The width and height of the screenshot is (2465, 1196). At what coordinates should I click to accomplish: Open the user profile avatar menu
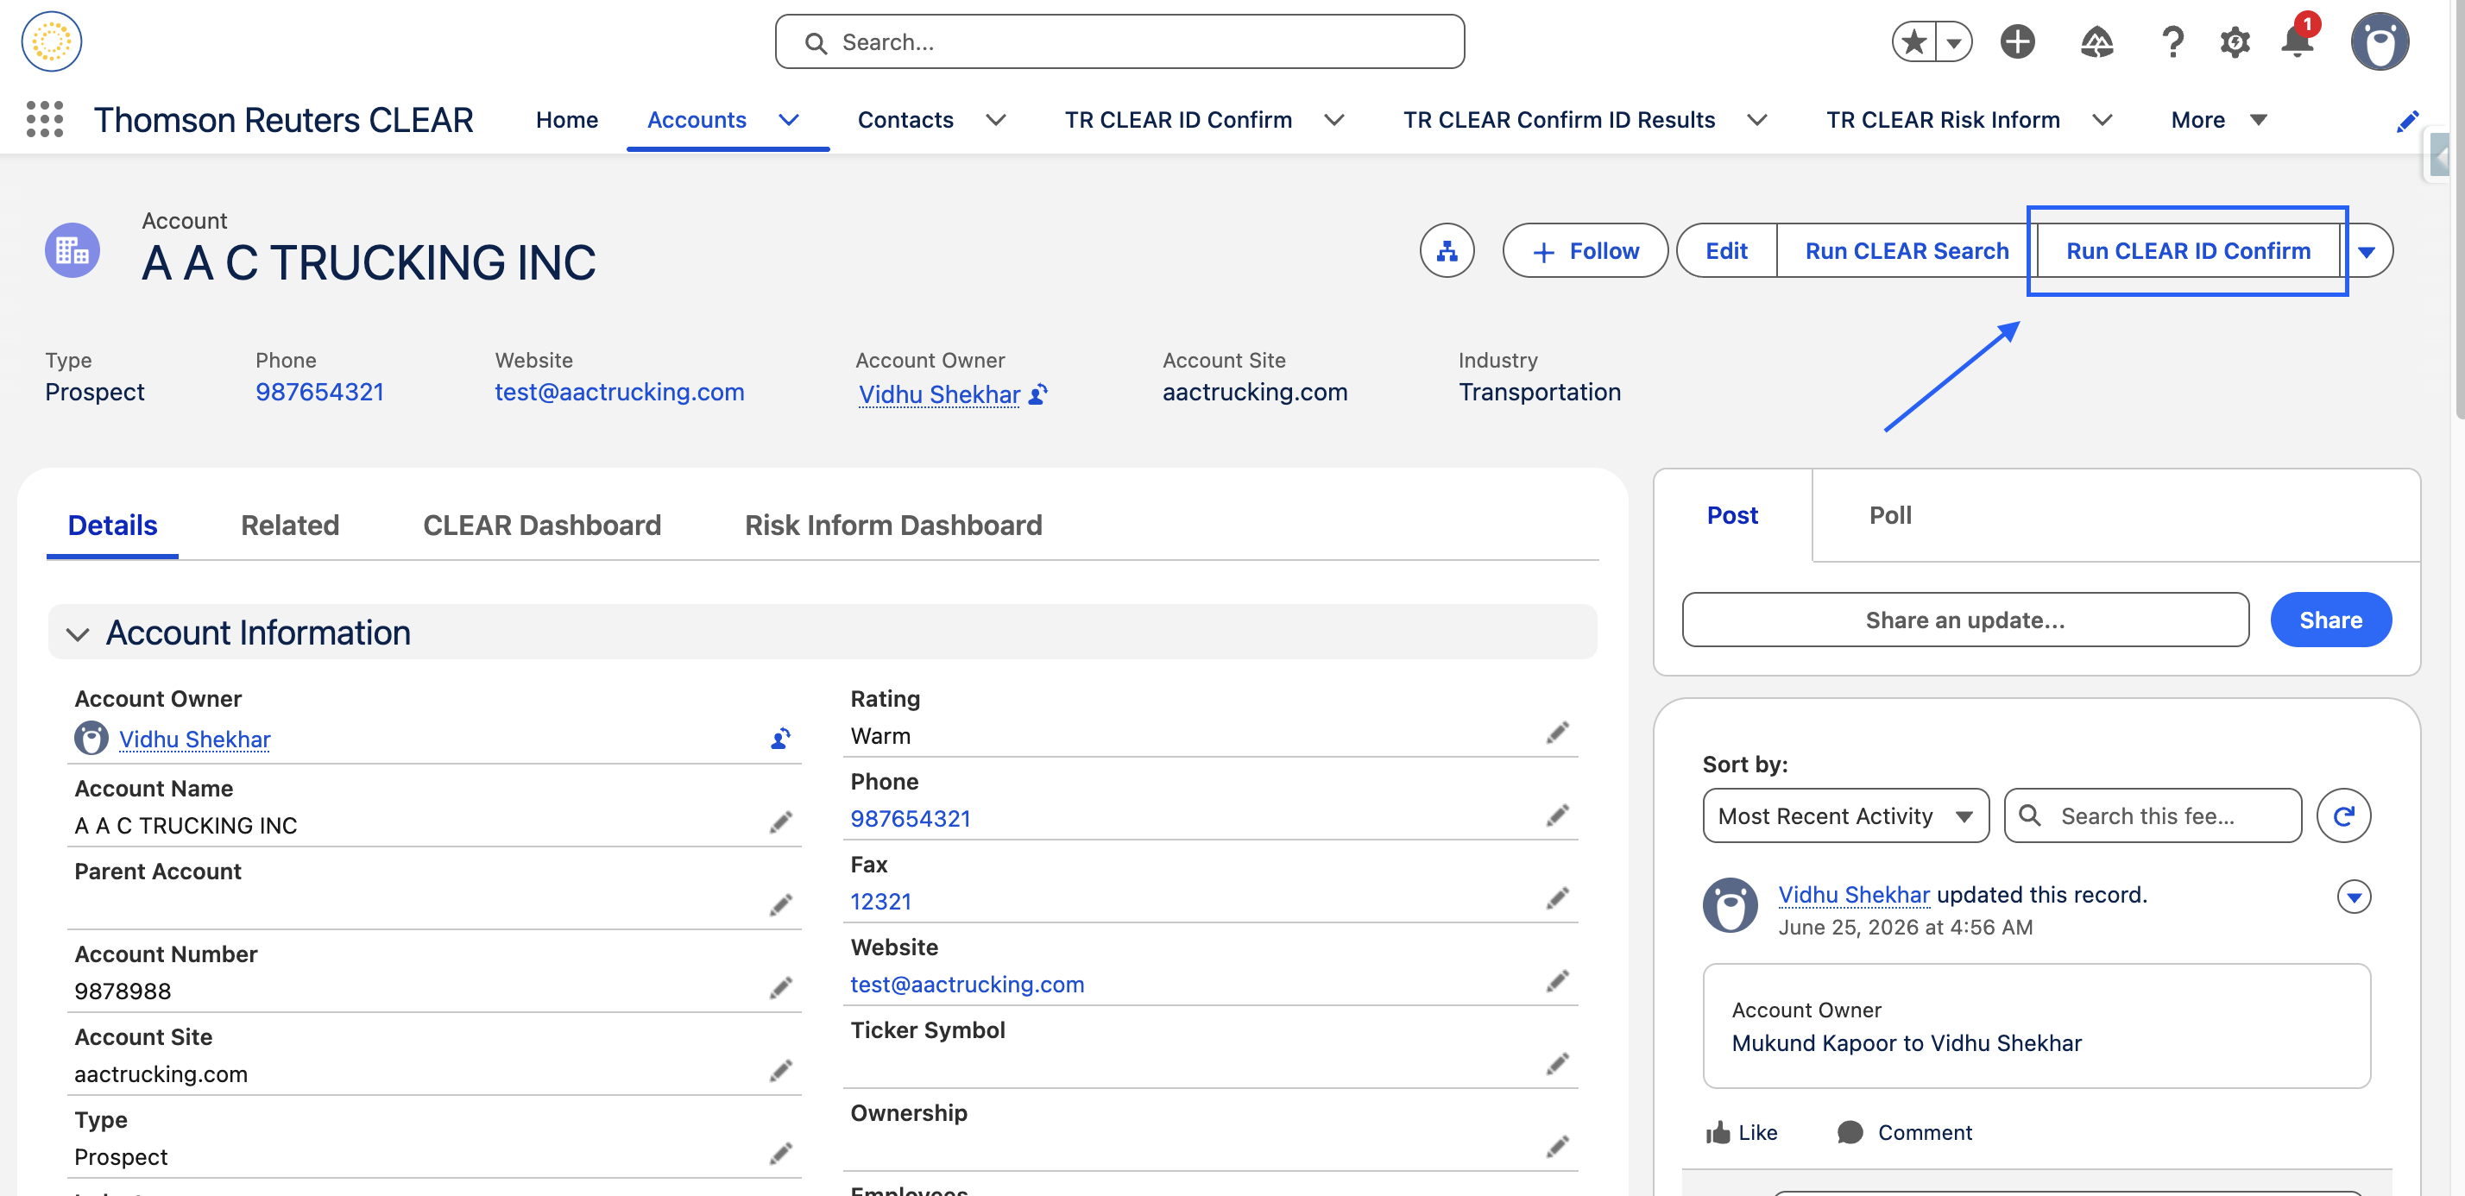tap(2380, 42)
